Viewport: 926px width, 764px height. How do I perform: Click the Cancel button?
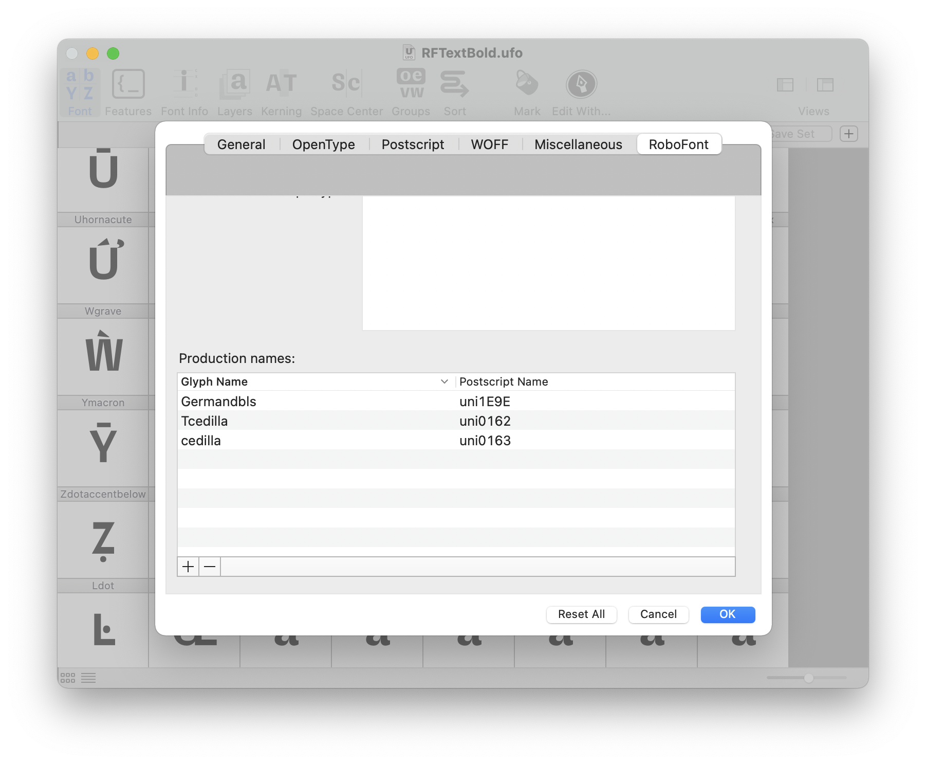pyautogui.click(x=658, y=614)
